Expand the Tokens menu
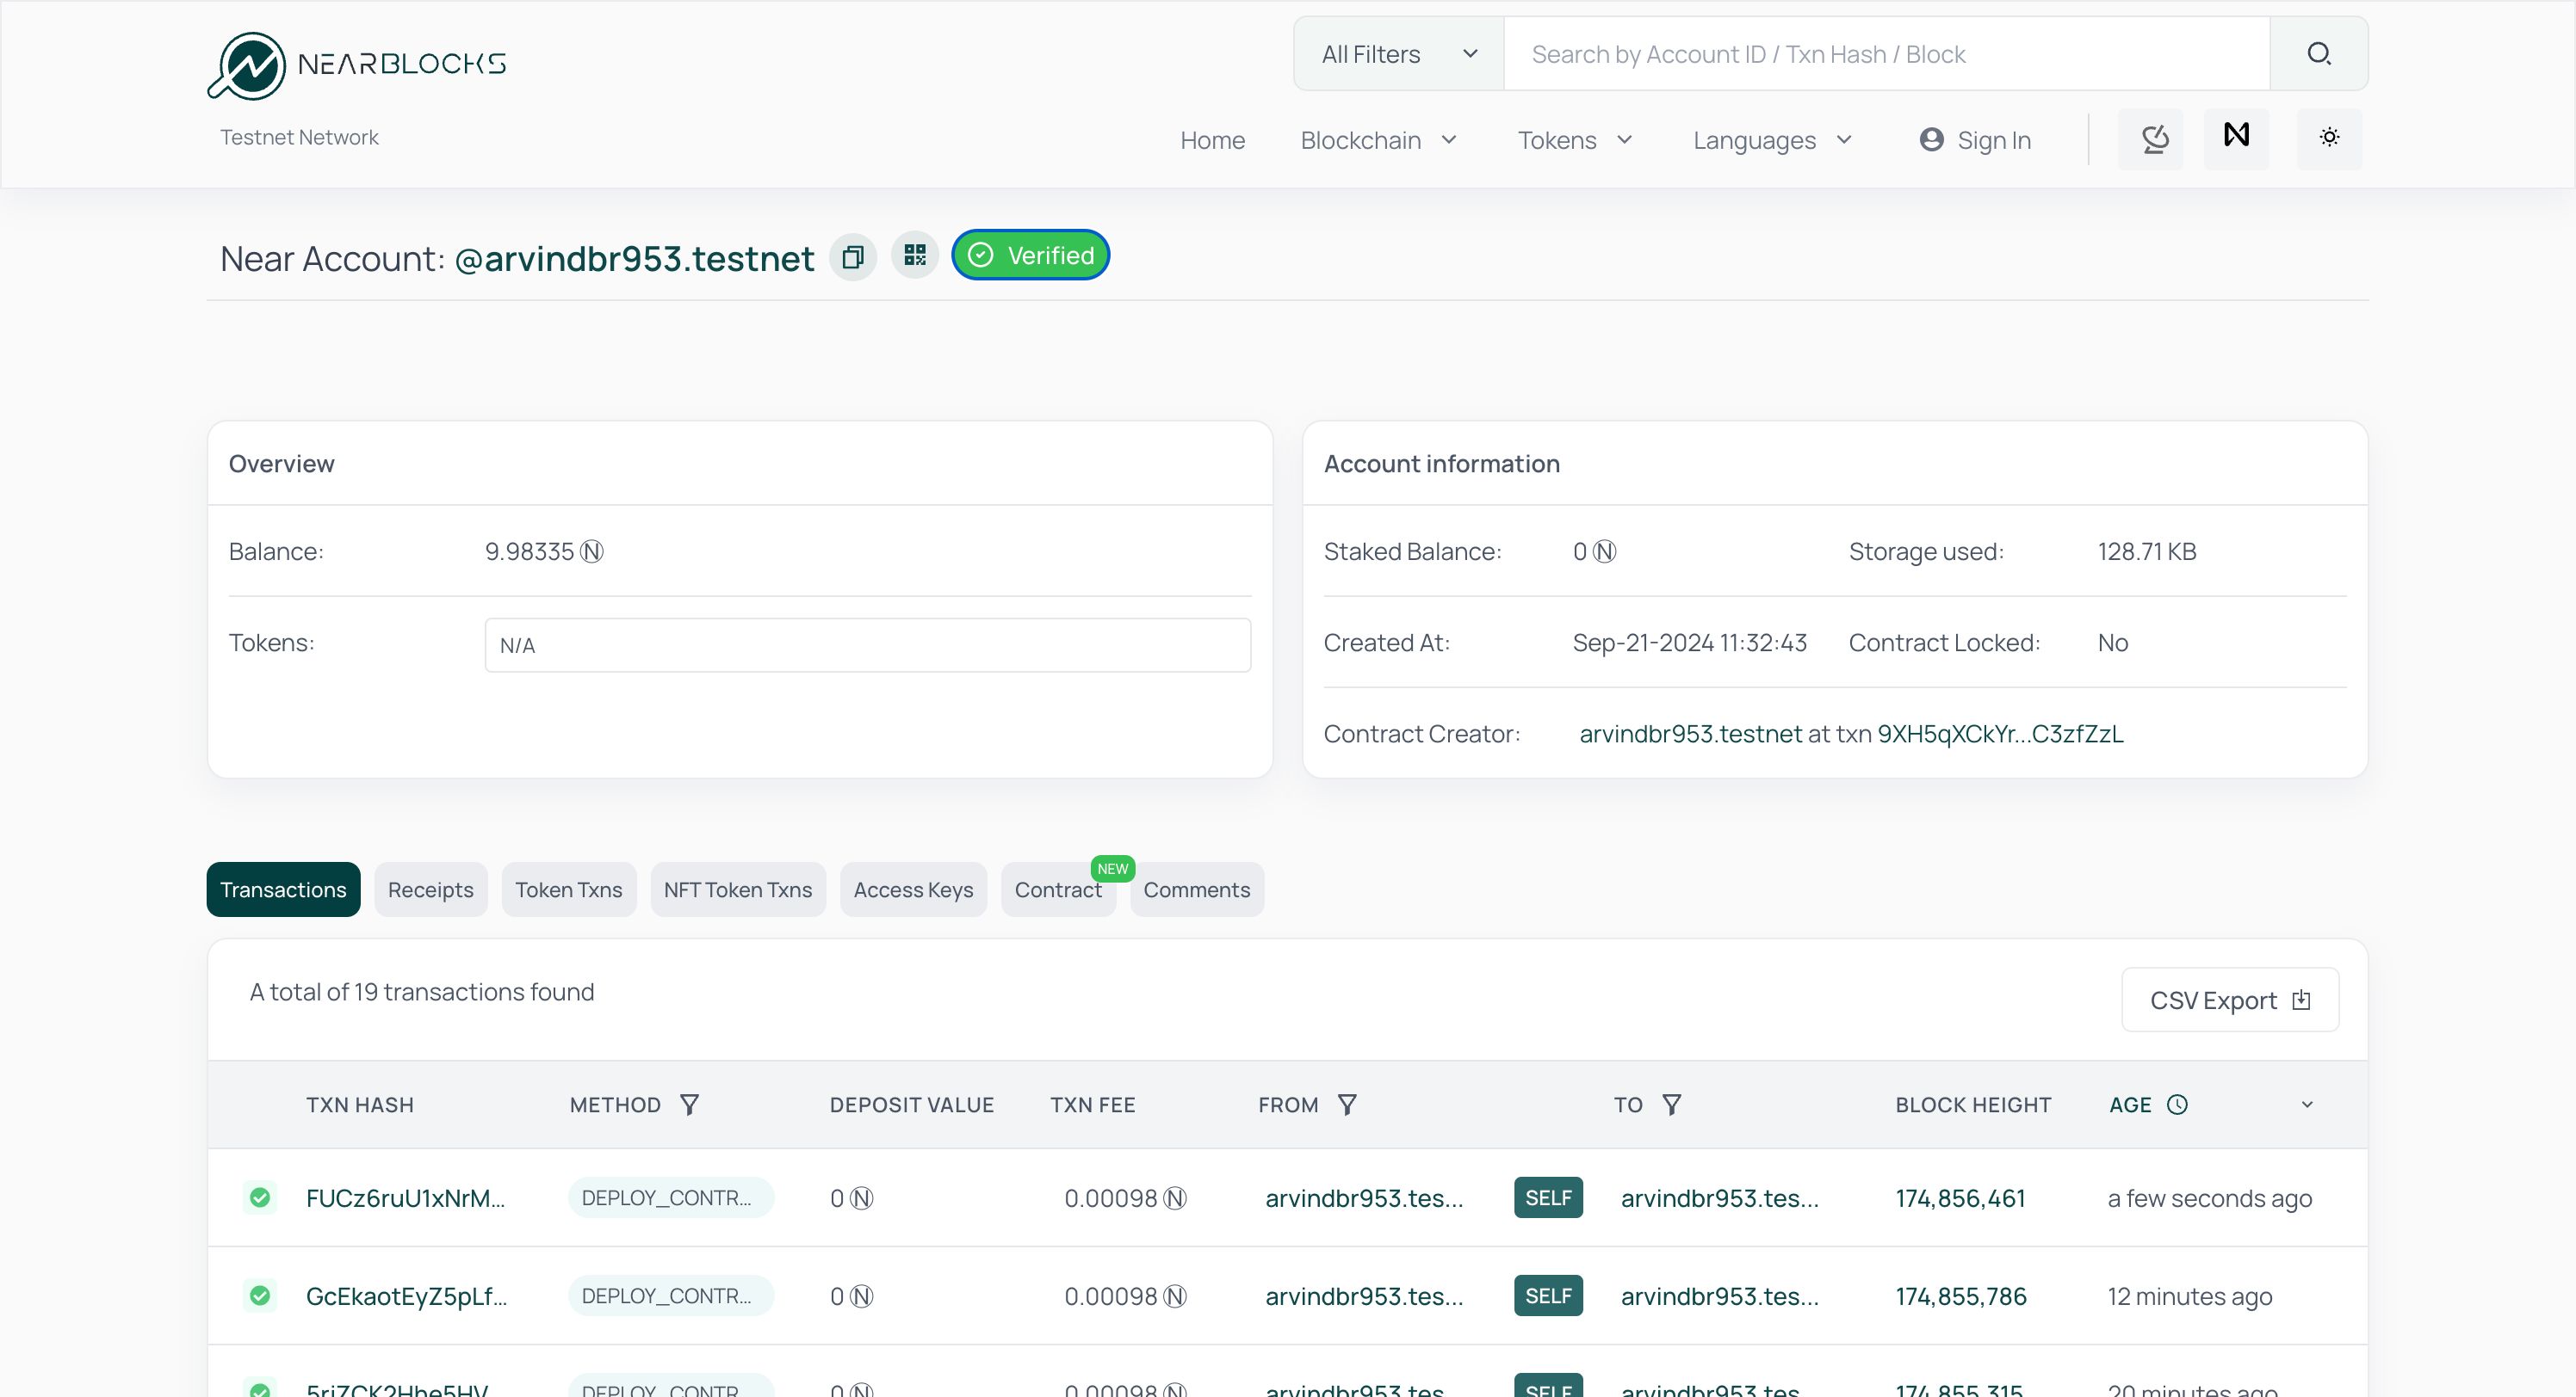Viewport: 2576px width, 1397px height. [1575, 141]
